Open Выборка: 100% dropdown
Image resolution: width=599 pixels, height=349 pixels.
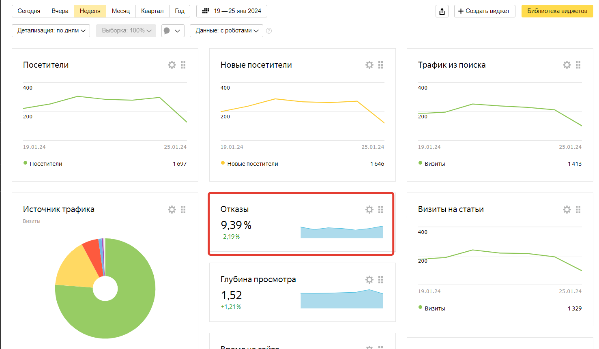point(126,31)
